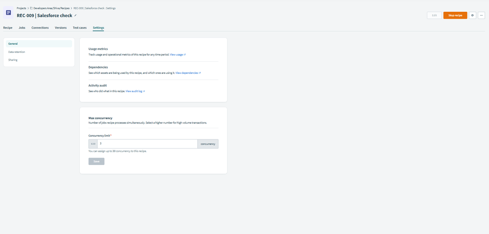The width and height of the screenshot is (489, 234).
Task: Click the View usage link
Action: tap(177, 55)
